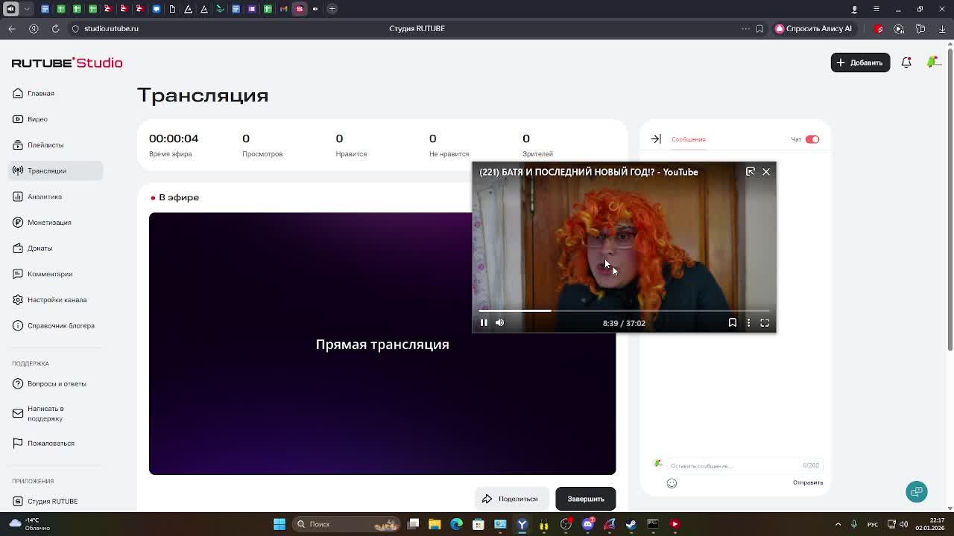Open browser page options dots

pos(745,28)
